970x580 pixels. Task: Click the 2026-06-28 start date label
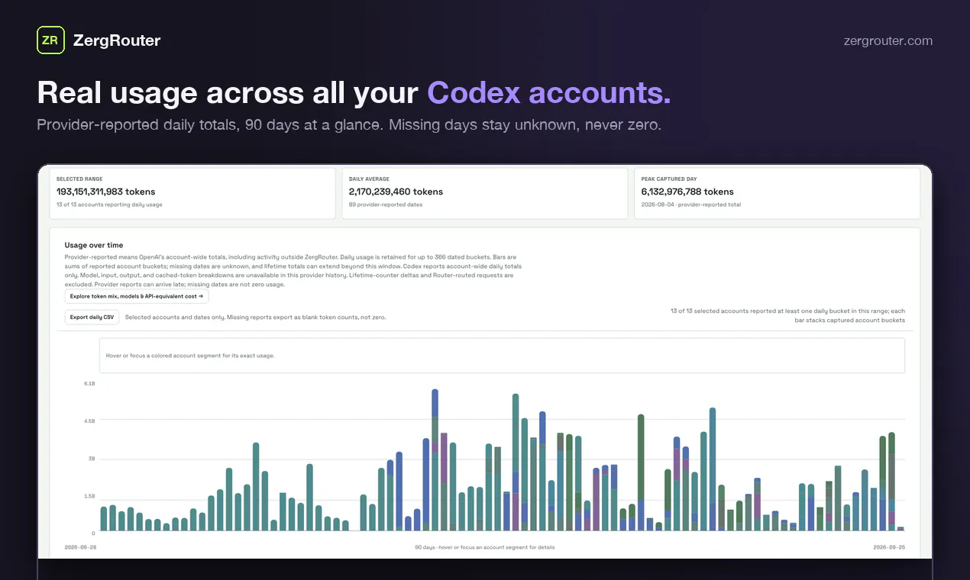[x=80, y=547]
